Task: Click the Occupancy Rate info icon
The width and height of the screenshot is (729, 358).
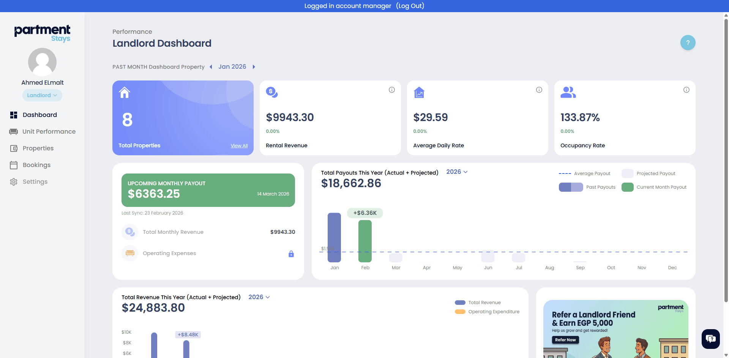Action: point(686,90)
